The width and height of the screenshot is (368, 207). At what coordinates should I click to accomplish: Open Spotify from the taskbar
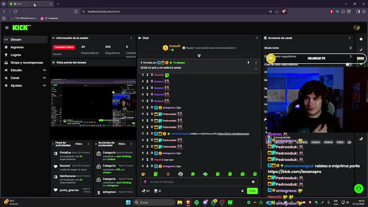pyautogui.click(x=197, y=202)
